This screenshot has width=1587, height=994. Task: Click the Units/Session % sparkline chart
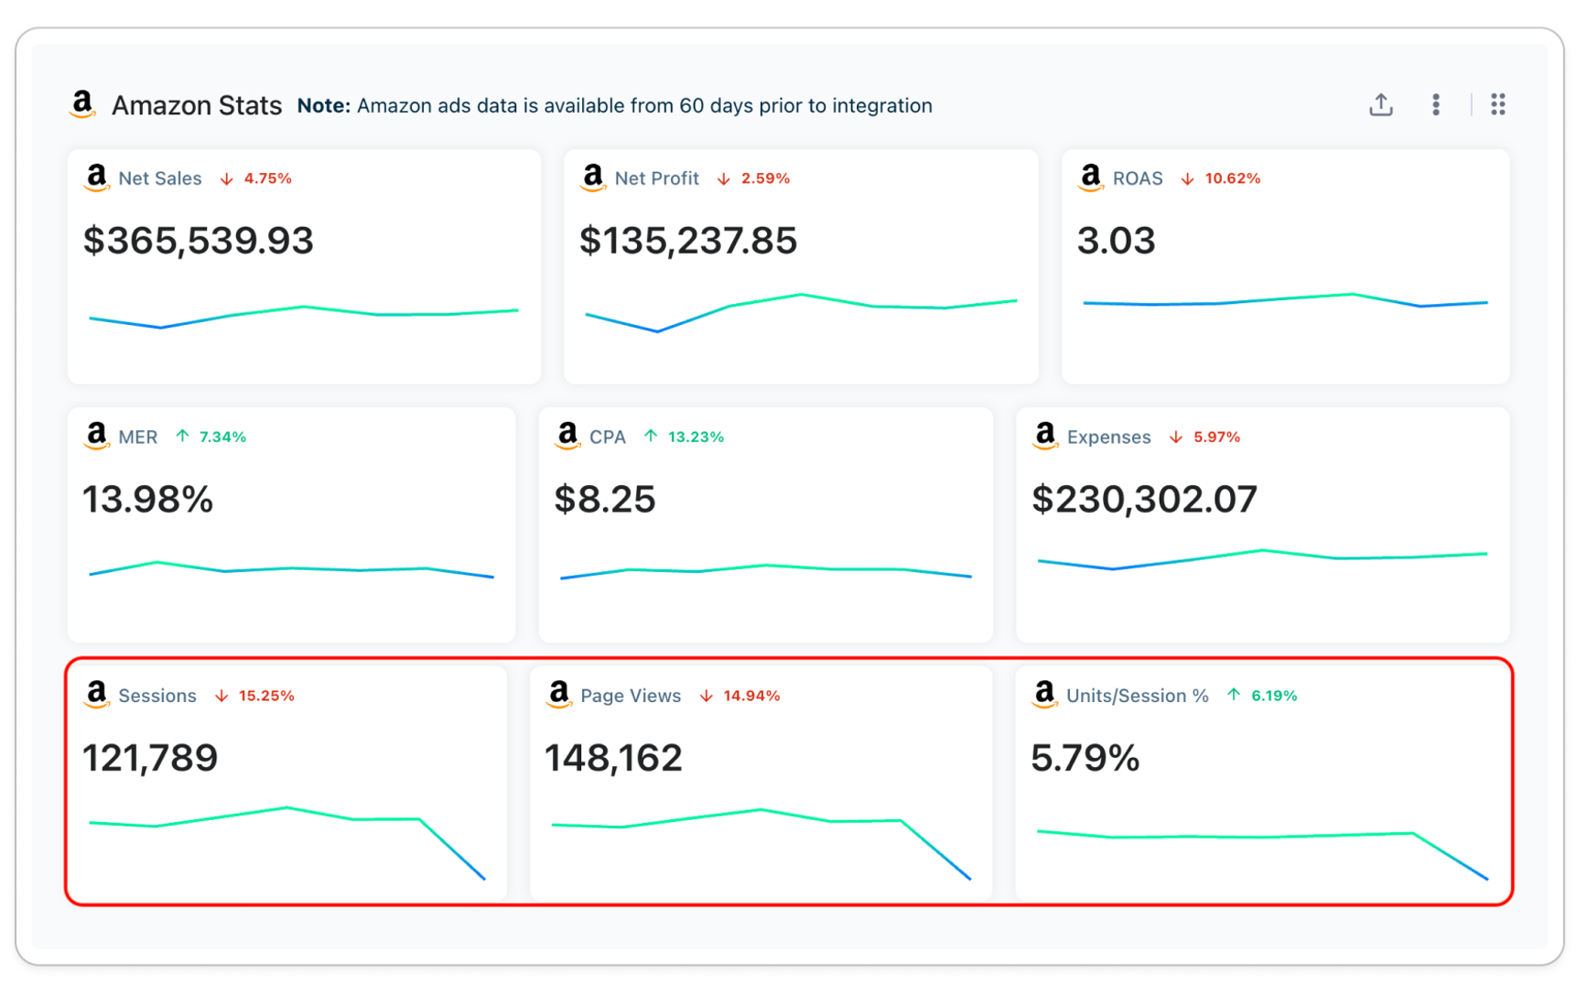[x=1262, y=854]
